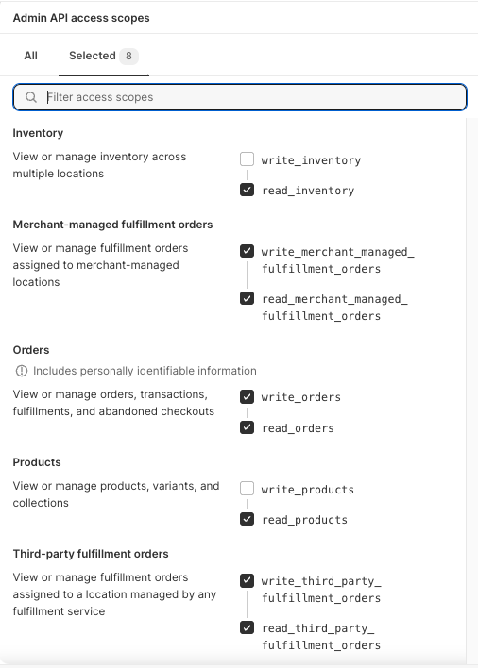Click the vertical scrollbar track at right
Viewport: 478px width, 668px height.
472,390
